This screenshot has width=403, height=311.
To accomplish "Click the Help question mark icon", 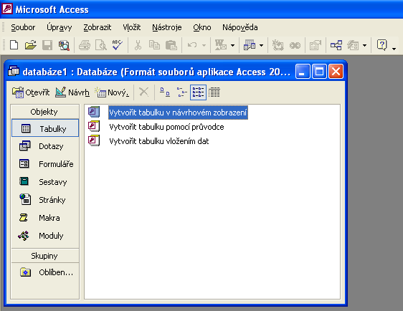I will (382, 45).
